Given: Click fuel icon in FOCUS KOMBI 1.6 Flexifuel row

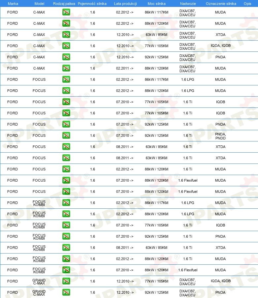Looking at the screenshot, I should pos(66,270).
